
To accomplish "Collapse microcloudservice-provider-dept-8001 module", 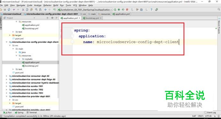I will pyautogui.click(x=7, y=96).
